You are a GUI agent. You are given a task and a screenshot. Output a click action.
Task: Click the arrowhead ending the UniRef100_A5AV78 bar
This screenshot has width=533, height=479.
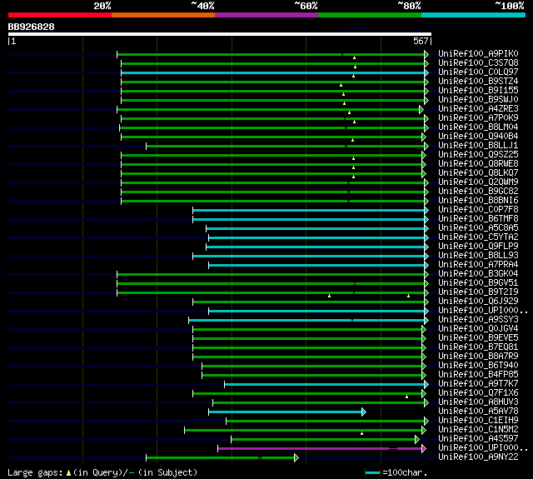364,412
